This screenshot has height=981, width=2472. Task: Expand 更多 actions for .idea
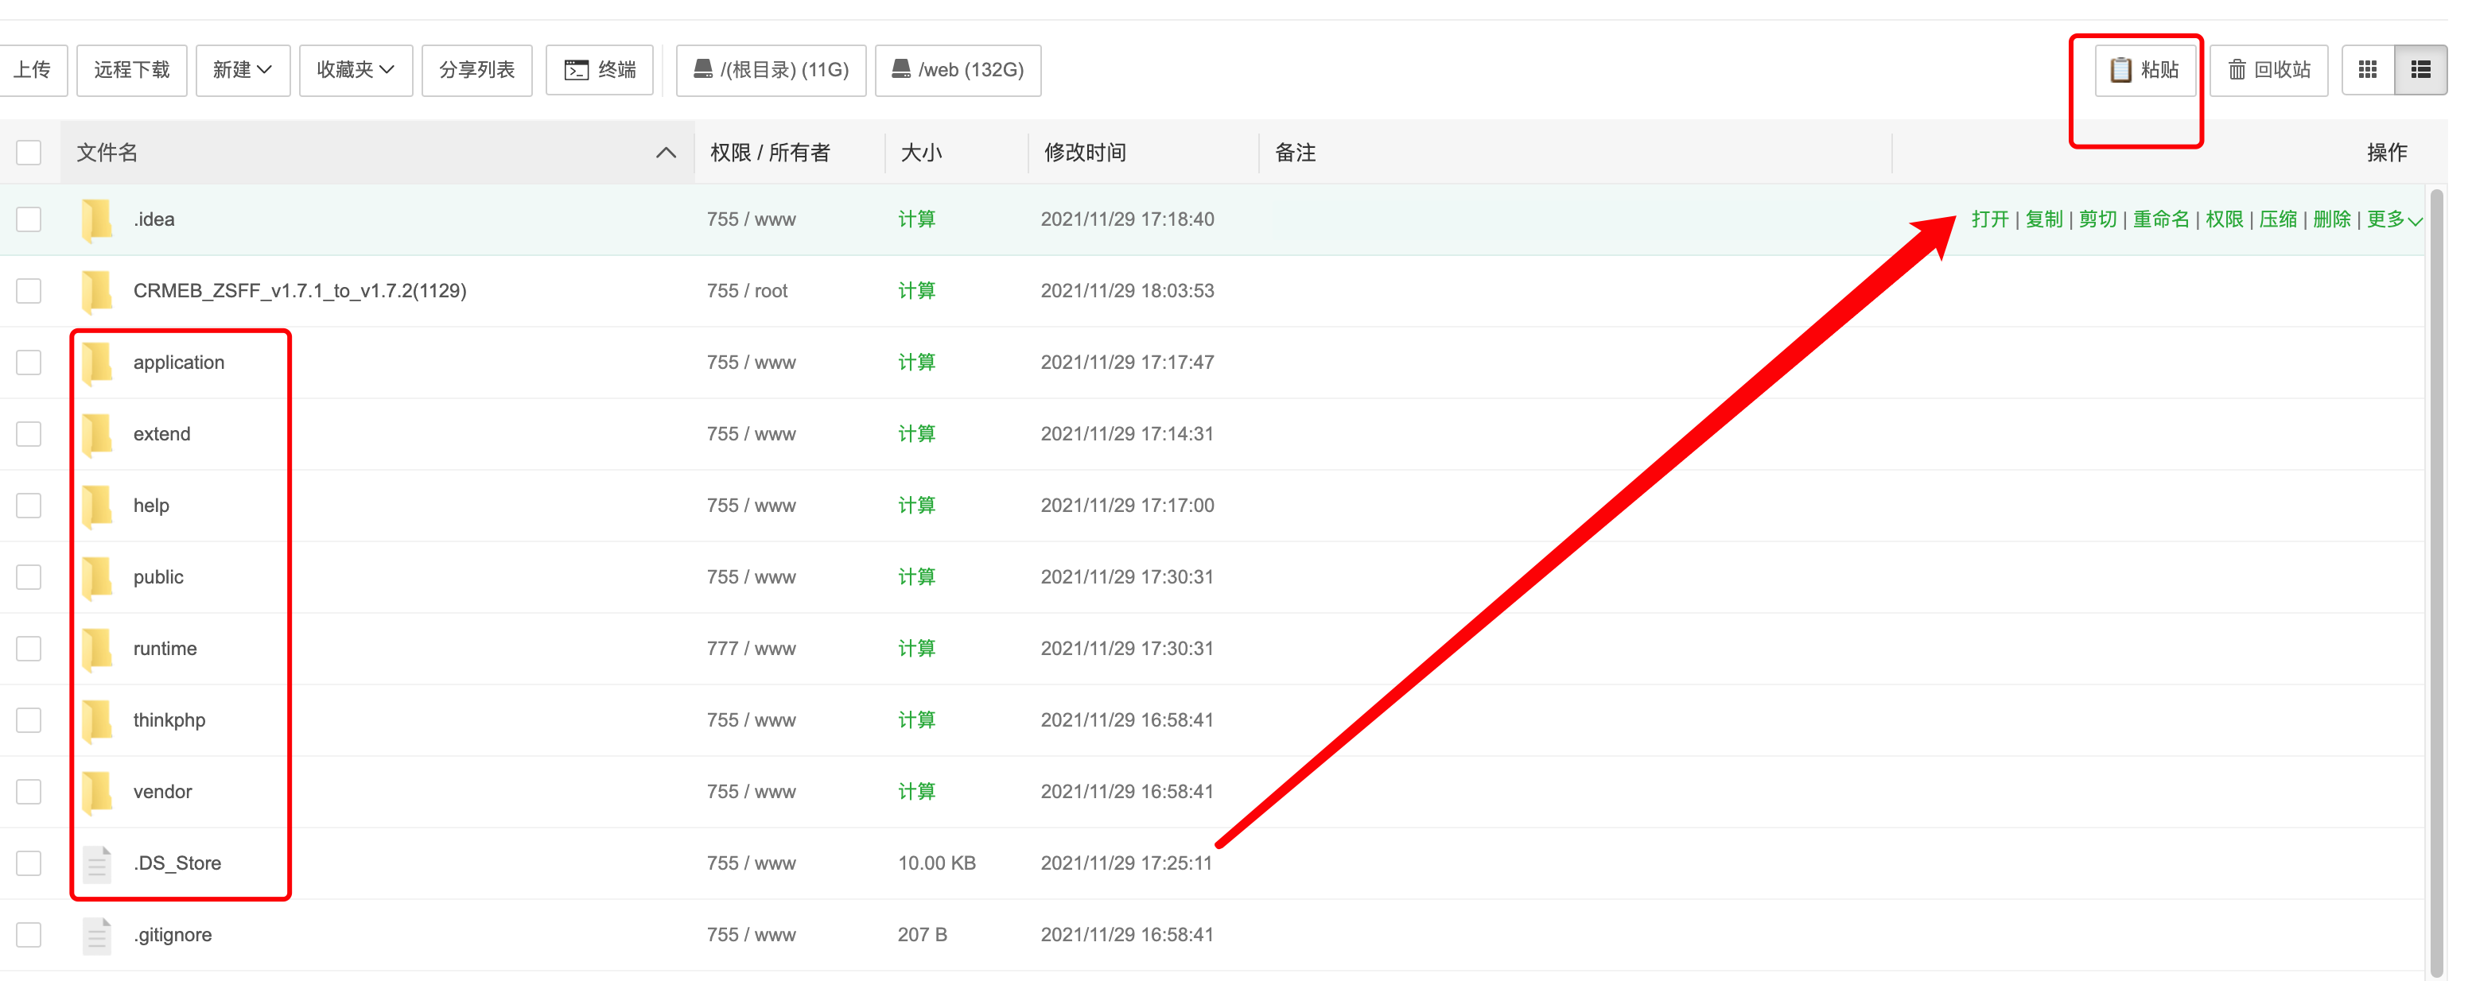2394,219
